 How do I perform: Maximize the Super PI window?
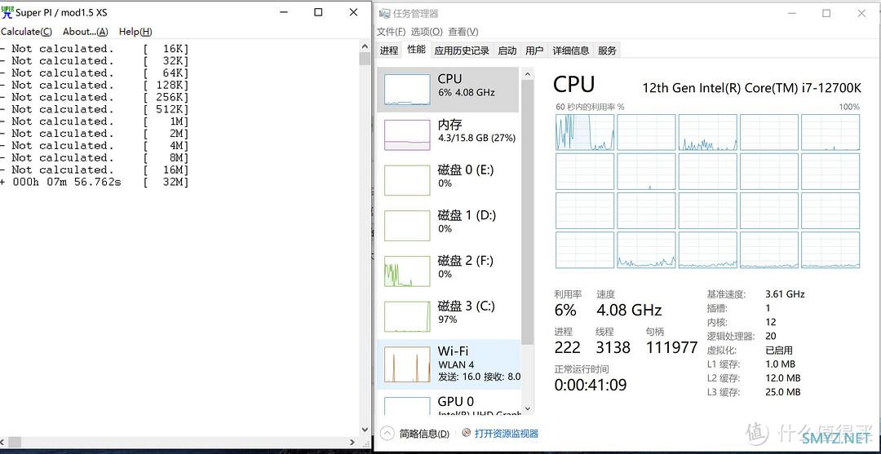(x=319, y=12)
